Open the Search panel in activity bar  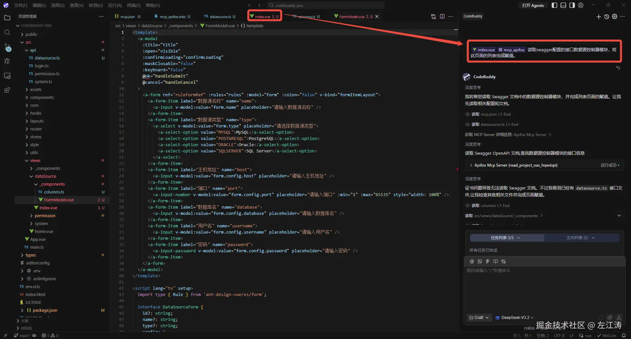(7, 32)
